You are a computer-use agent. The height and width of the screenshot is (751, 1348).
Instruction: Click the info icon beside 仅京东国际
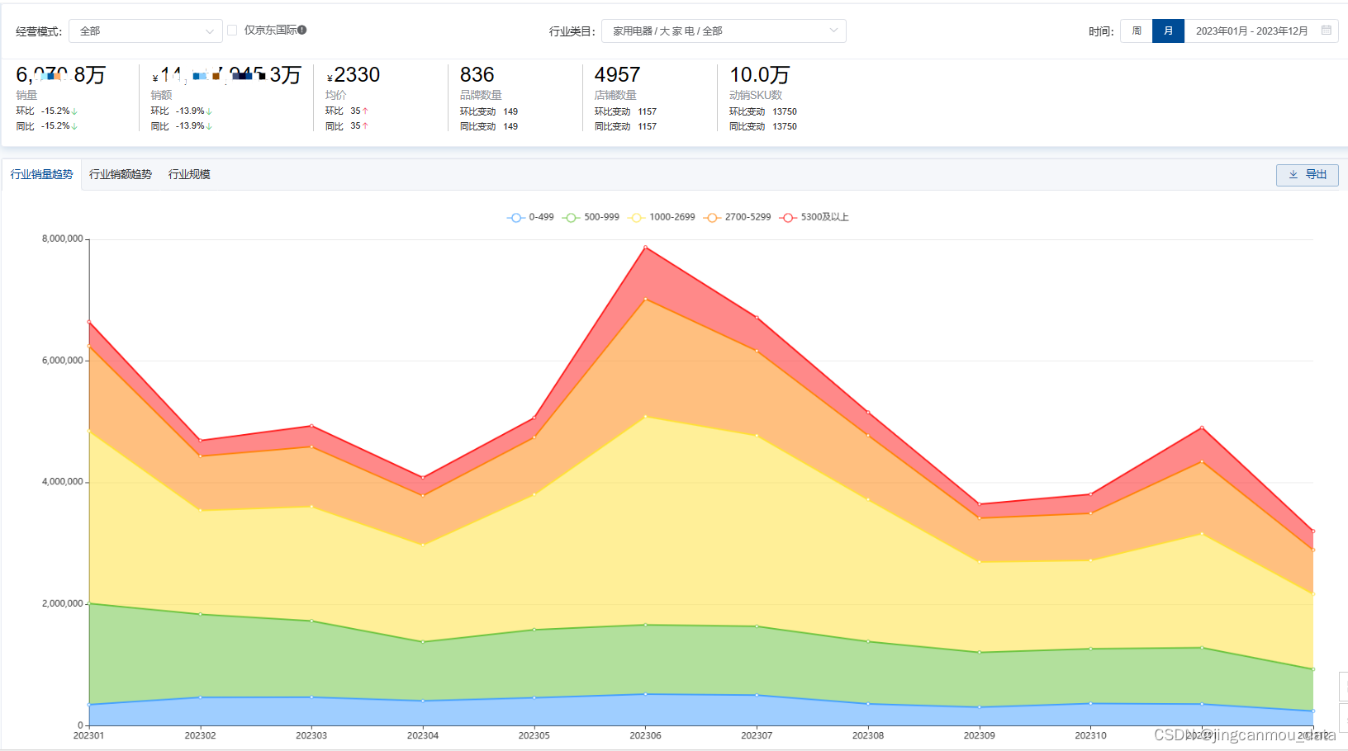point(302,30)
